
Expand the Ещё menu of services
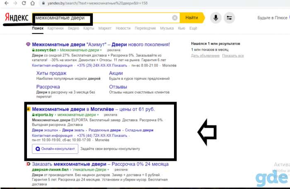click(x=193, y=28)
